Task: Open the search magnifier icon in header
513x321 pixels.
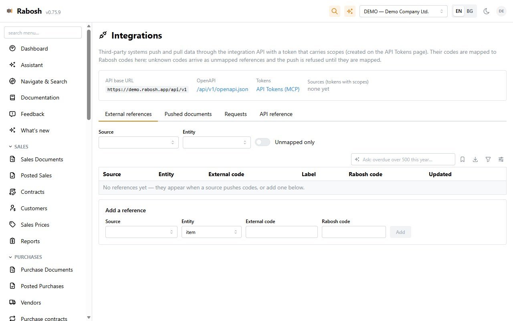Action: (335, 11)
